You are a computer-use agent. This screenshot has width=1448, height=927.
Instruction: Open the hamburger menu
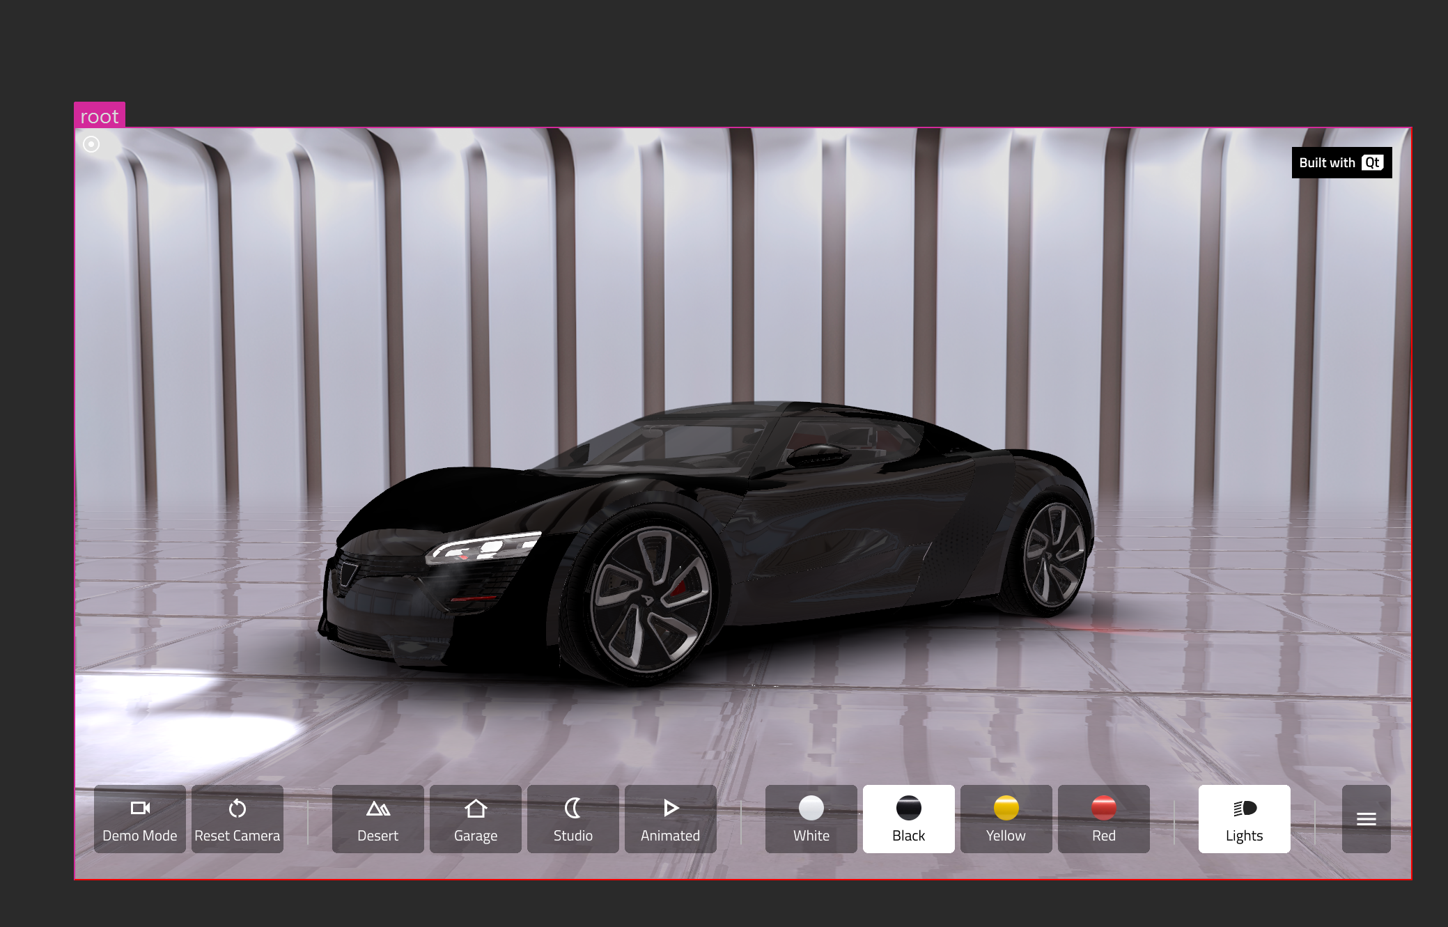point(1366,819)
